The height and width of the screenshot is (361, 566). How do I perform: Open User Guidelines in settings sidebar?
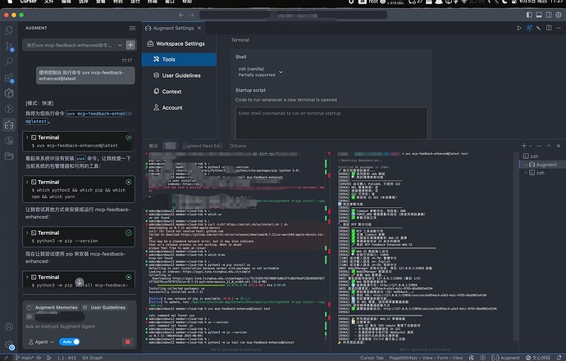click(x=177, y=75)
